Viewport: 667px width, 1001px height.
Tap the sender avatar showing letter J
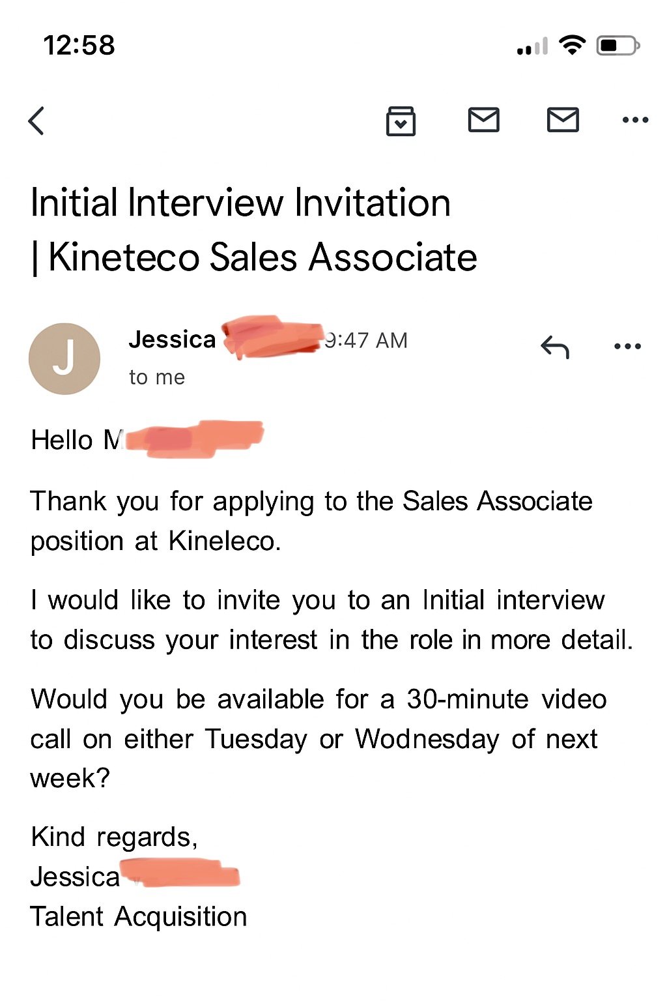click(x=64, y=359)
